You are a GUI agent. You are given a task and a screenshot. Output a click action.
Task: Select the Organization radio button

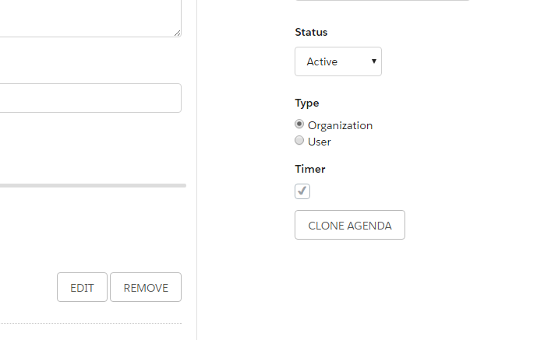pyautogui.click(x=299, y=124)
